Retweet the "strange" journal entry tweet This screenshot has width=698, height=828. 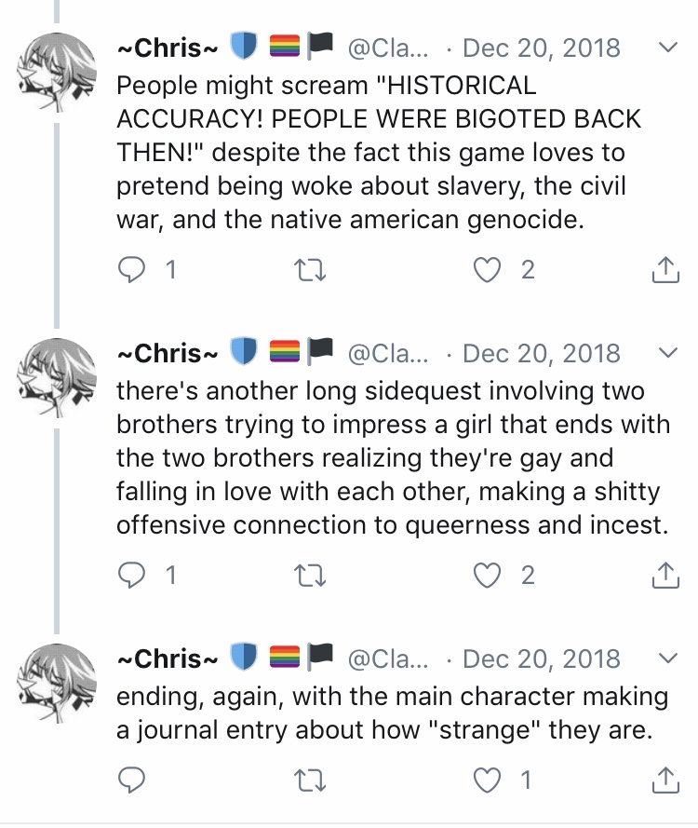310,780
